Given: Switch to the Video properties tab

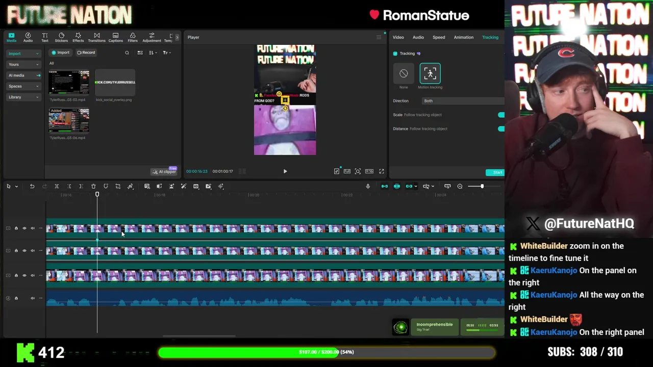Looking at the screenshot, I should [398, 37].
